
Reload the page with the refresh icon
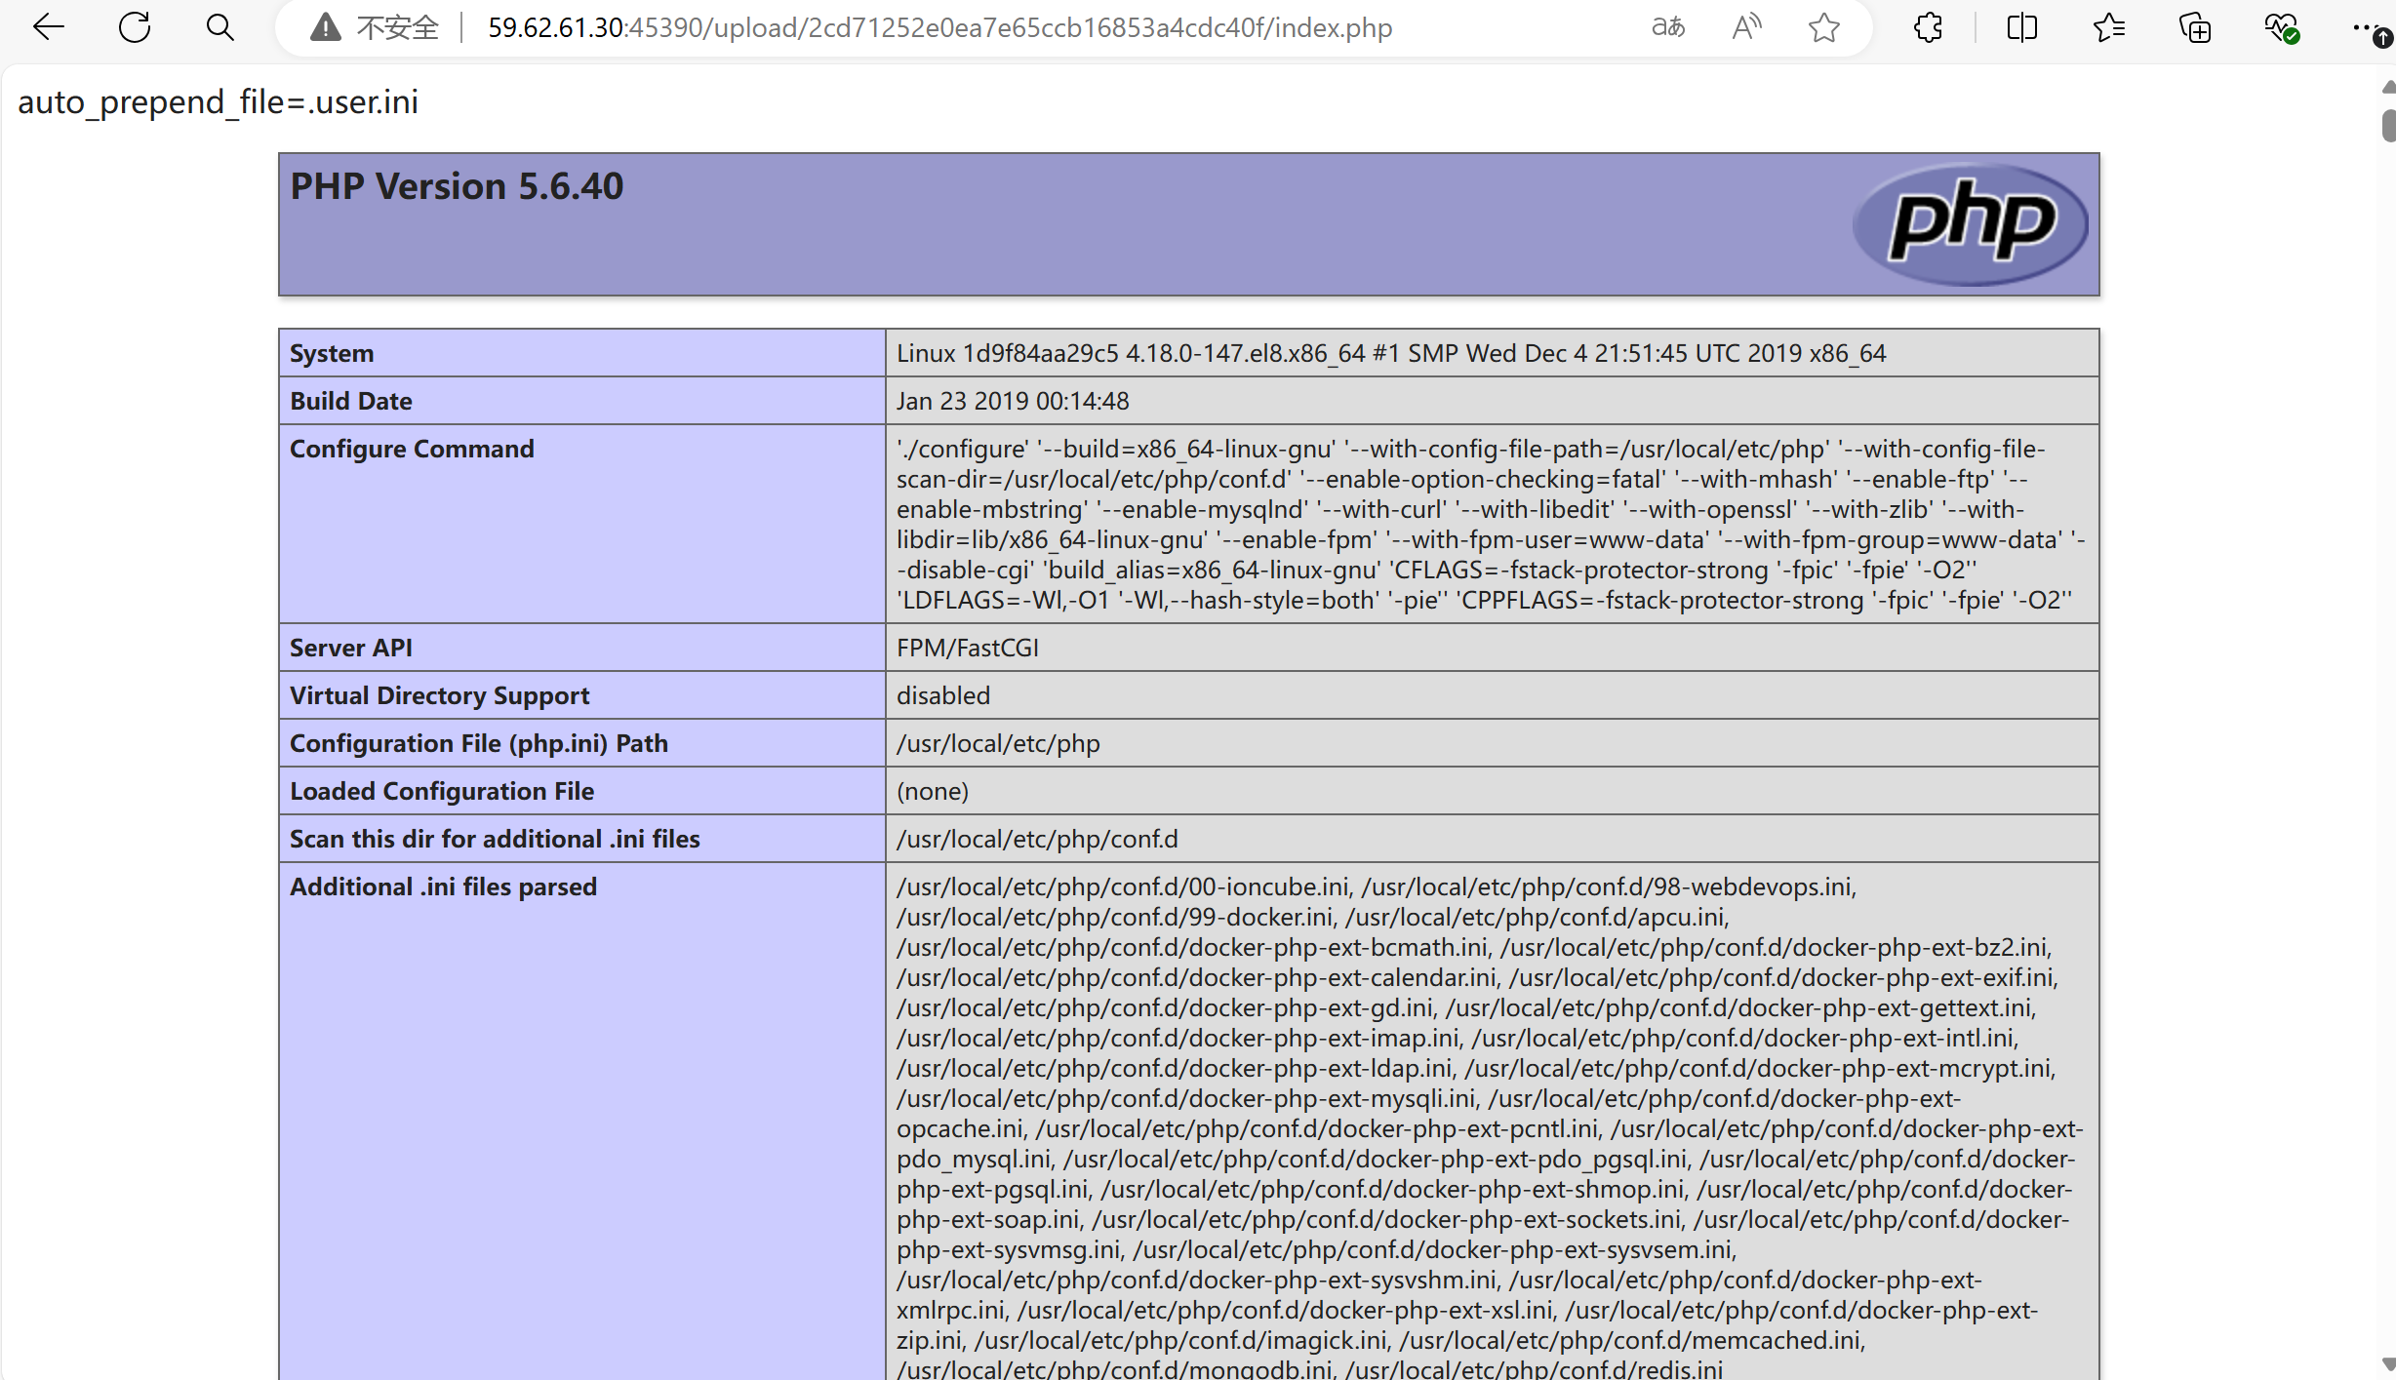pyautogui.click(x=135, y=27)
